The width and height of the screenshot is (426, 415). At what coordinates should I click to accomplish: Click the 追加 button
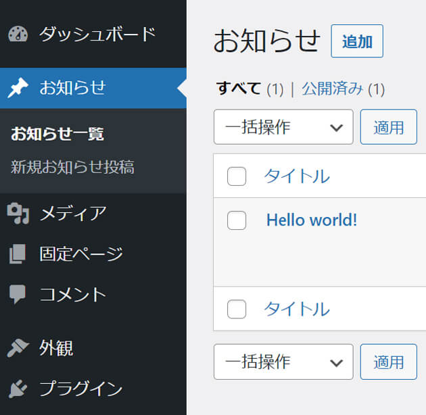[357, 41]
